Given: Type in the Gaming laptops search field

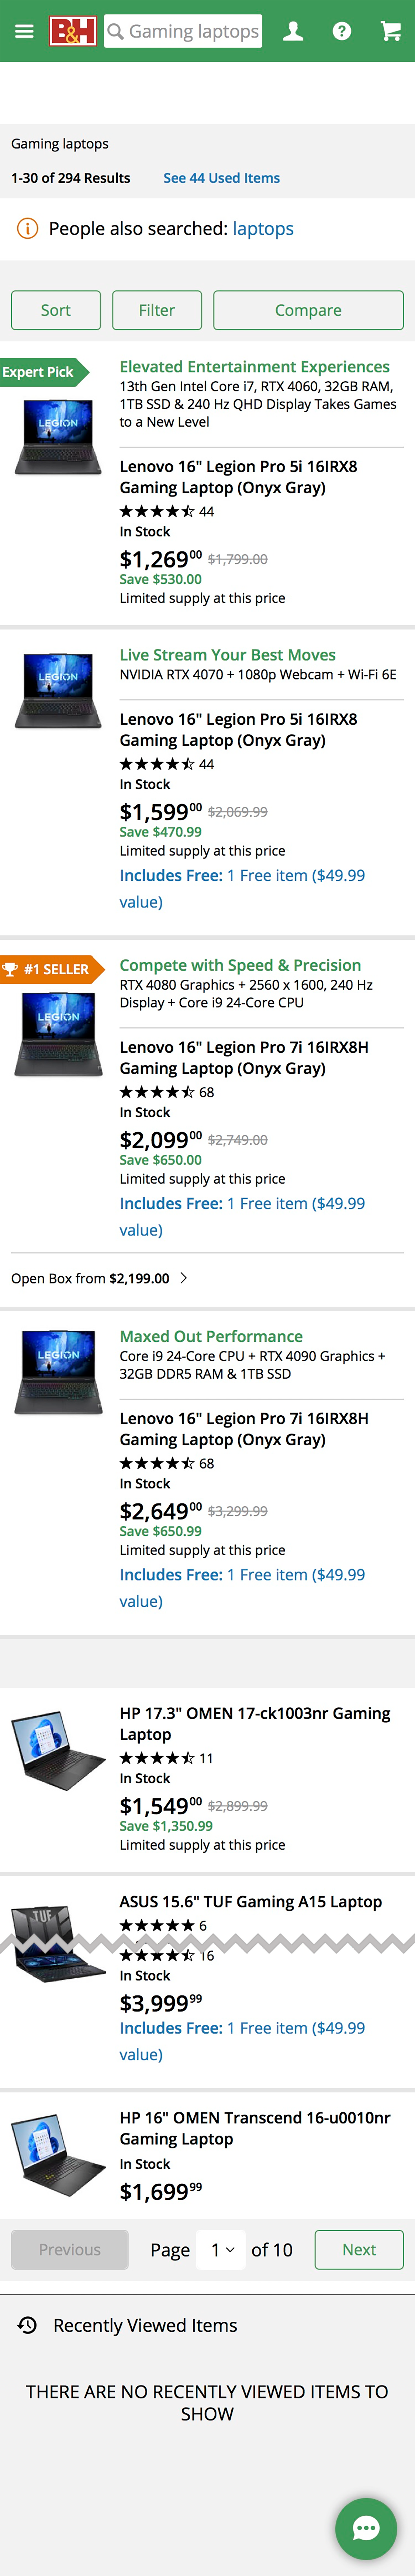Looking at the screenshot, I should point(194,31).
